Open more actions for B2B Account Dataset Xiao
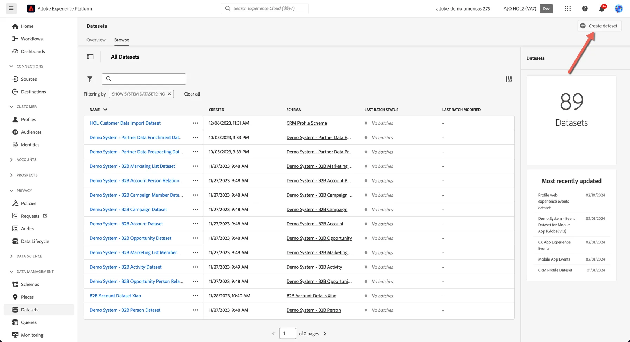This screenshot has height=342, width=630. coord(195,296)
